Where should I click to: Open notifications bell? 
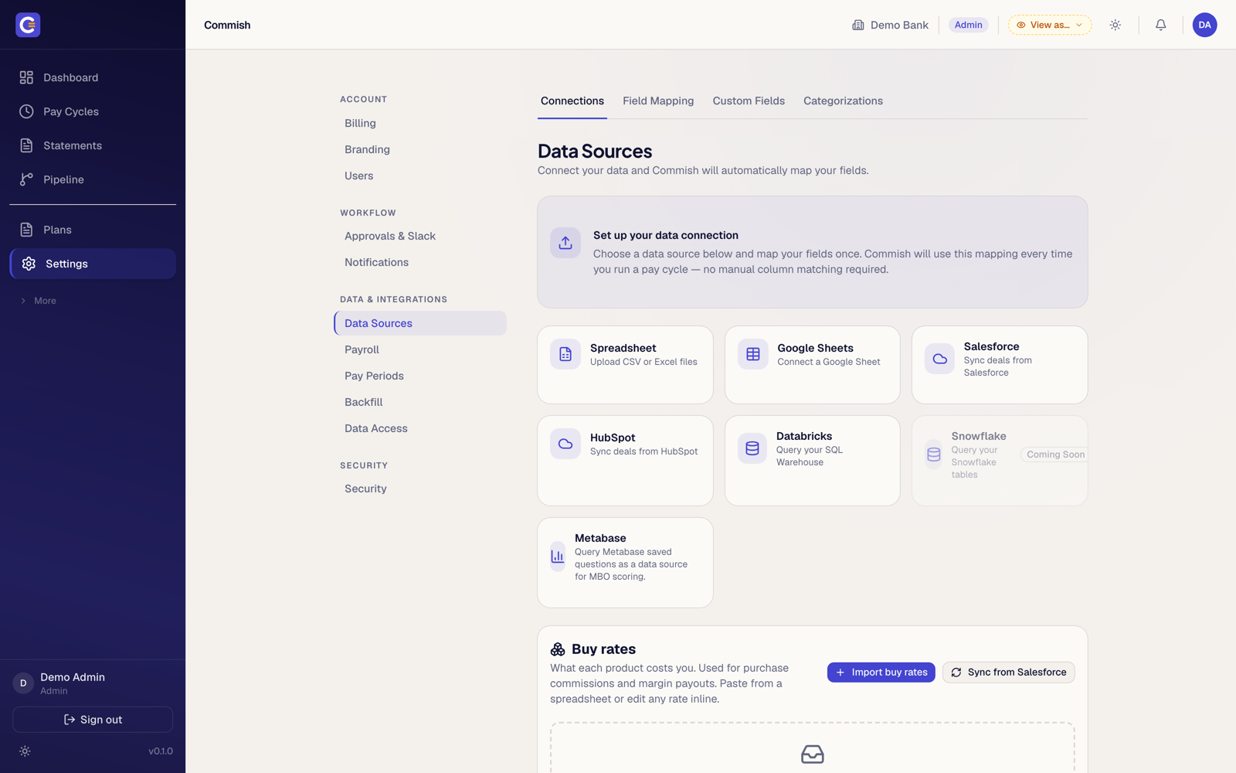[1160, 25]
